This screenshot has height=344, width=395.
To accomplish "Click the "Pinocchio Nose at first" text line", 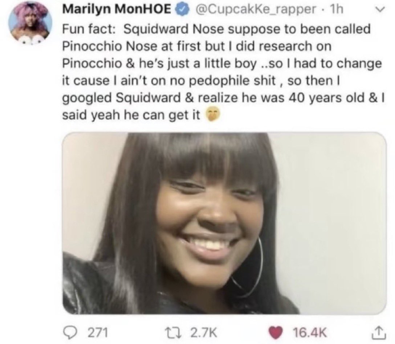I will 197,46.
